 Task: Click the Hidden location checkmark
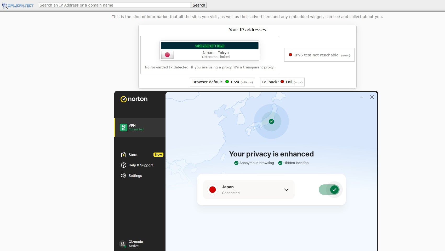tap(280, 163)
